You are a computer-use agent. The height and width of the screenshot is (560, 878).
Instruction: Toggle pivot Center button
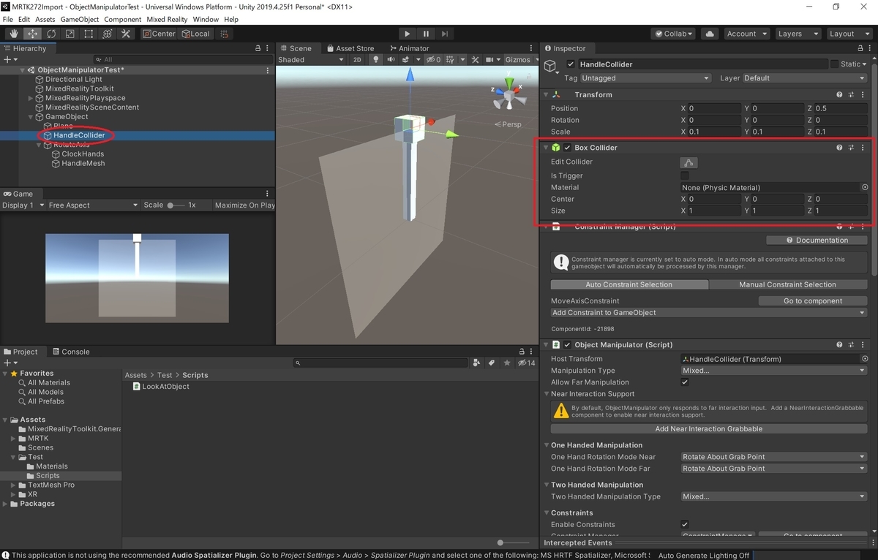(159, 34)
